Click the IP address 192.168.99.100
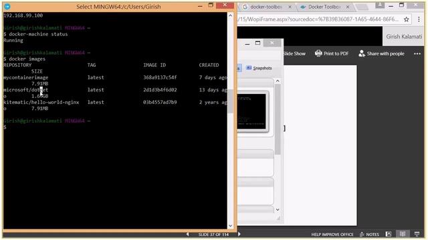This screenshot has height=240, width=428. (x=23, y=15)
